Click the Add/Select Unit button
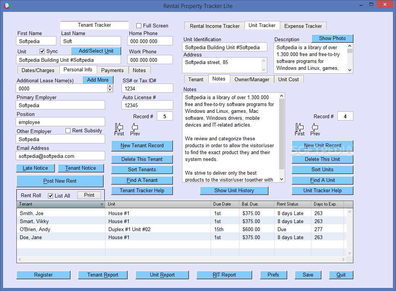The width and height of the screenshot is (396, 291). pos(96,51)
